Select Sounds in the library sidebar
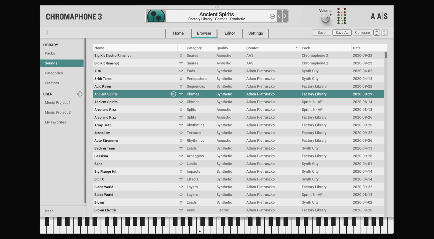 click(62, 63)
